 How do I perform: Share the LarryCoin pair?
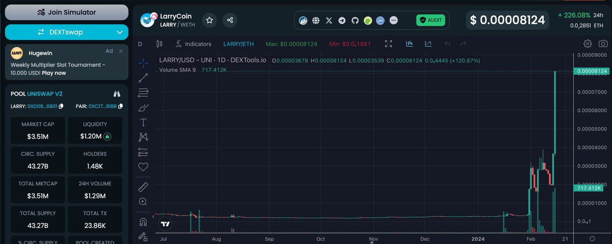(x=231, y=20)
